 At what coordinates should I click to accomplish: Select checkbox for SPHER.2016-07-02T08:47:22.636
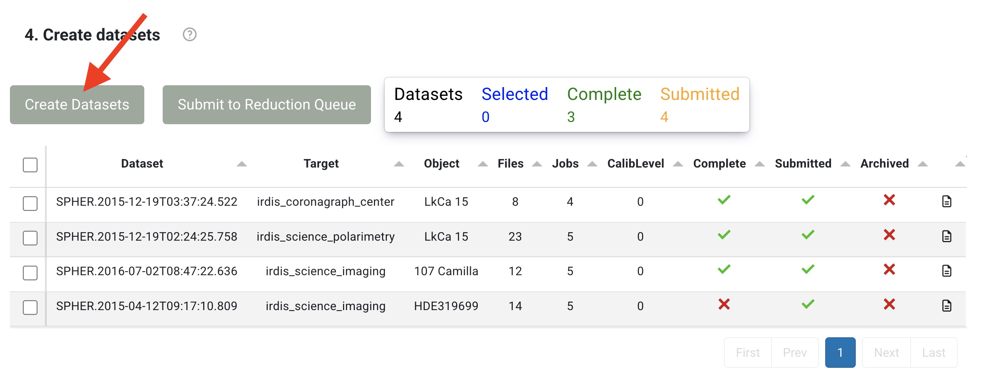tap(30, 273)
